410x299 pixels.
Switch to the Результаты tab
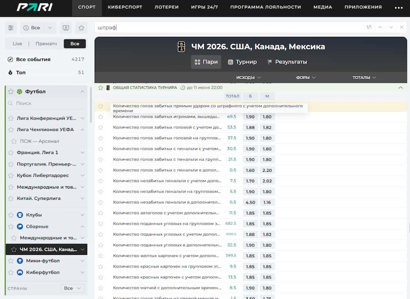coord(287,62)
